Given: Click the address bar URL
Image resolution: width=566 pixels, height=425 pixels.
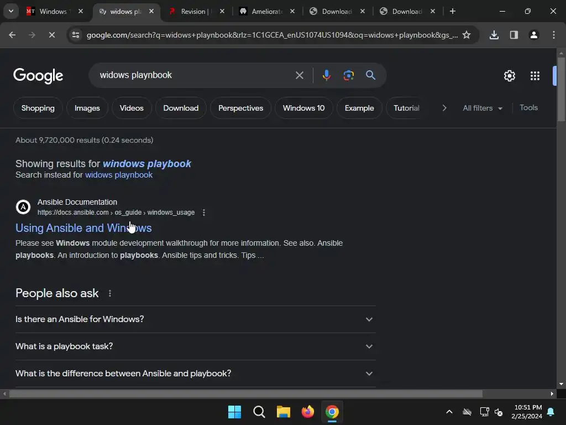Looking at the screenshot, I should (272, 35).
